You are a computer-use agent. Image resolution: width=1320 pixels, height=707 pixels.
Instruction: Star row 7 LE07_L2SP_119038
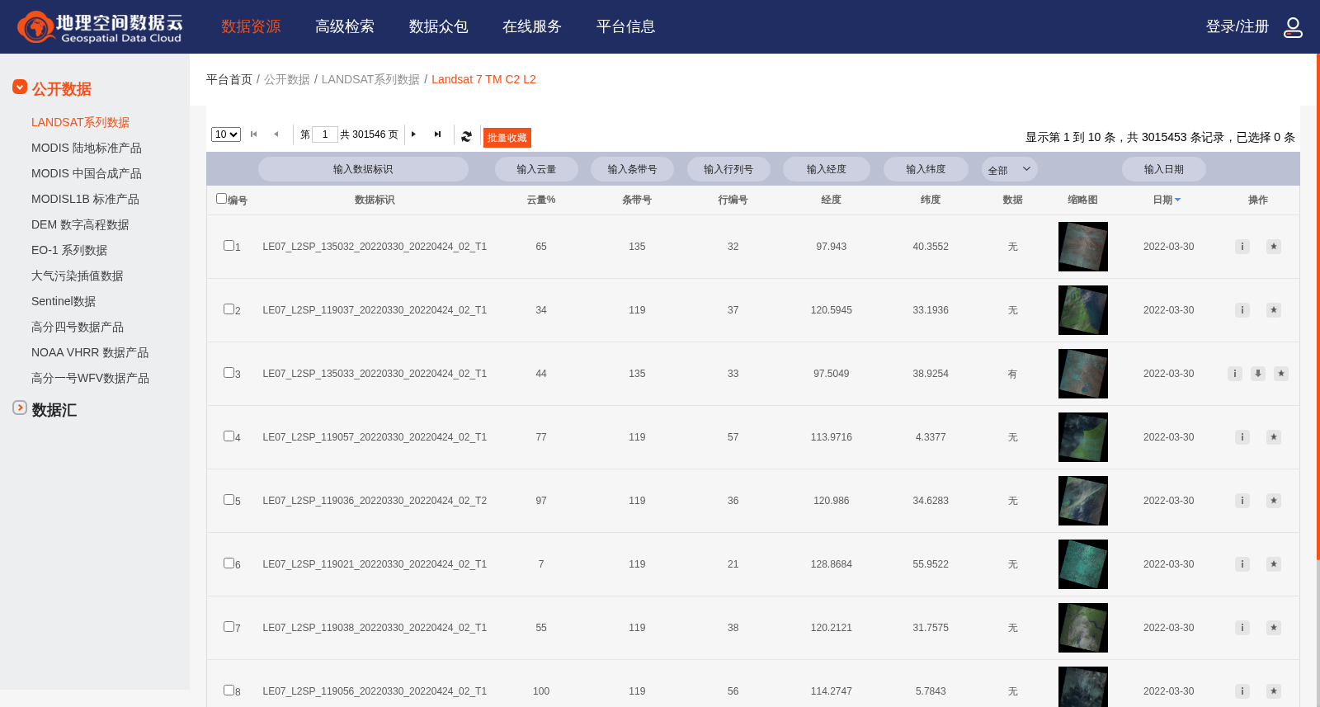click(x=1274, y=628)
